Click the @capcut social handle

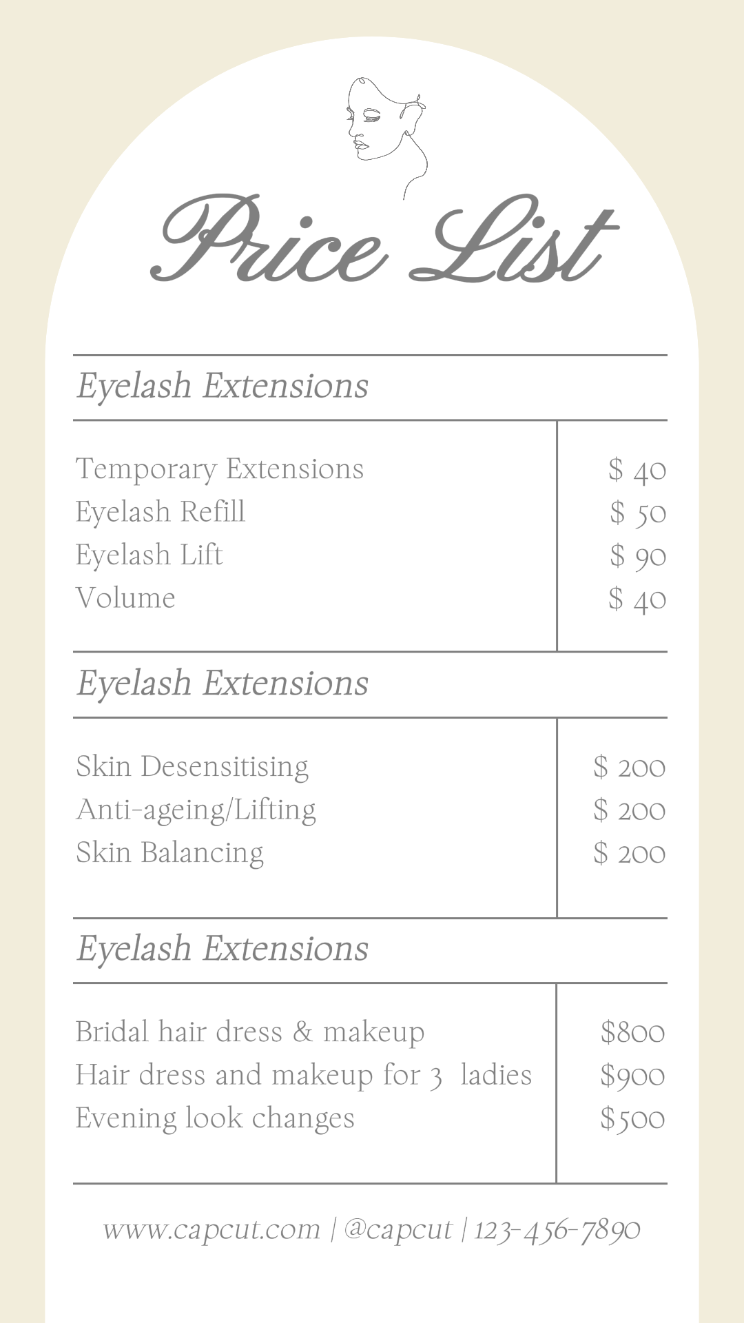click(x=397, y=1230)
